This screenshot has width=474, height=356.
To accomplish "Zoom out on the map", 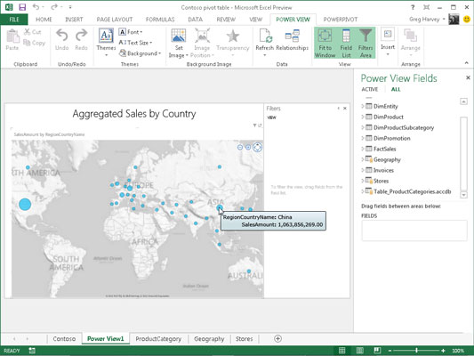I will click(x=240, y=148).
